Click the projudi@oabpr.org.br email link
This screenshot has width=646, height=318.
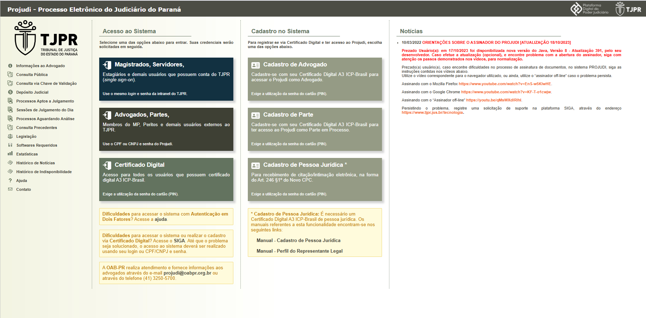pyautogui.click(x=187, y=273)
